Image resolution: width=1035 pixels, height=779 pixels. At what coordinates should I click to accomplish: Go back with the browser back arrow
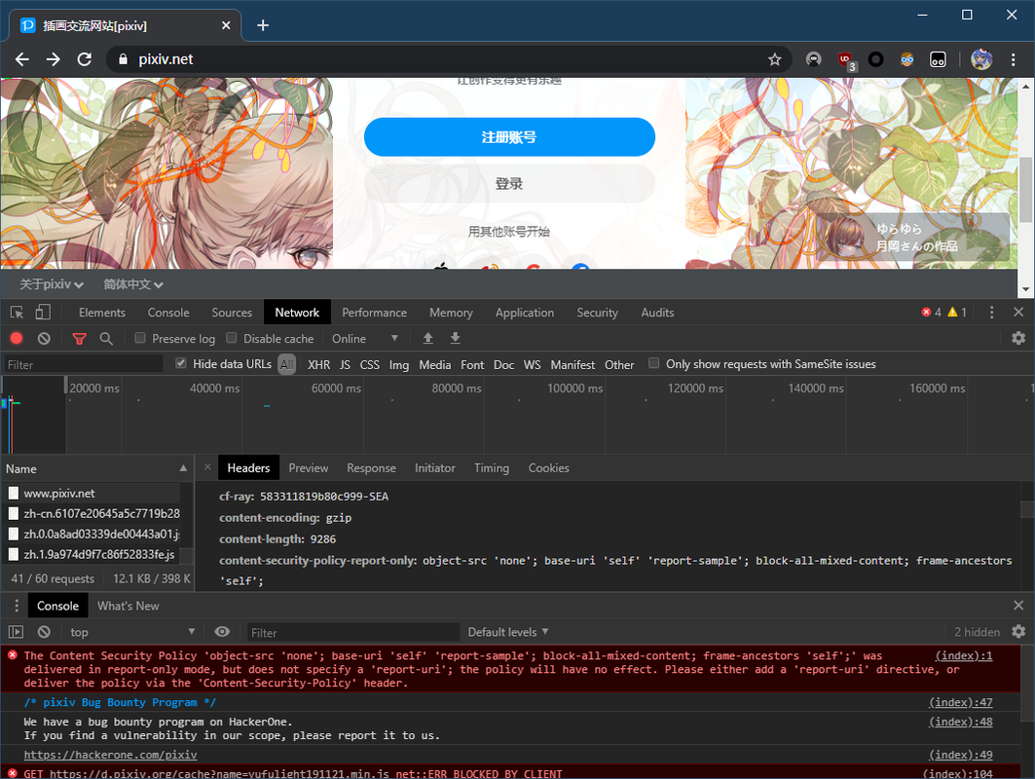(21, 59)
